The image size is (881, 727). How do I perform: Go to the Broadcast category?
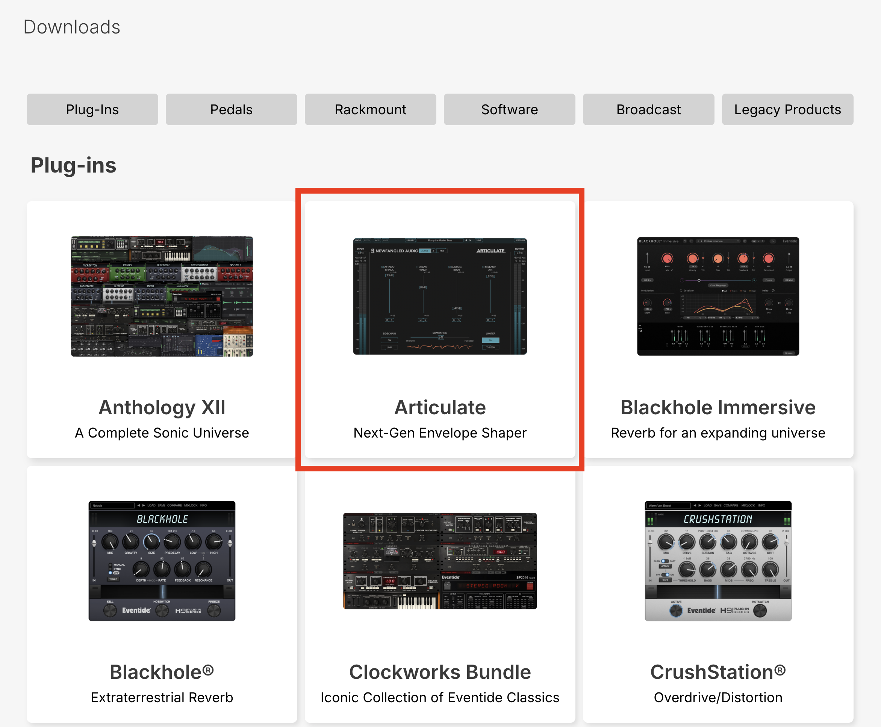[648, 109]
